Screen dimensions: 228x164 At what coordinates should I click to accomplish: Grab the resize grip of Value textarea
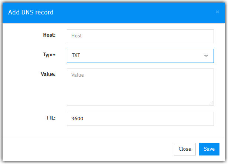pyautogui.click(x=211, y=103)
